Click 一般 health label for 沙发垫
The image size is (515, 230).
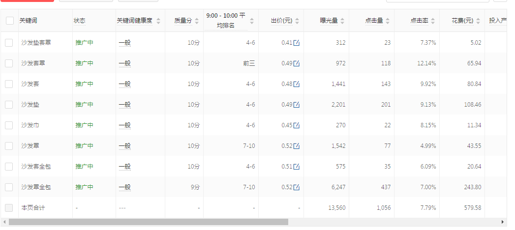(125, 105)
